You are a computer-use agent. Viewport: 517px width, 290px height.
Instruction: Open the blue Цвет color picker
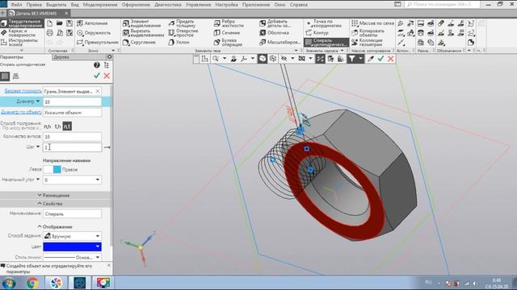click(x=72, y=246)
